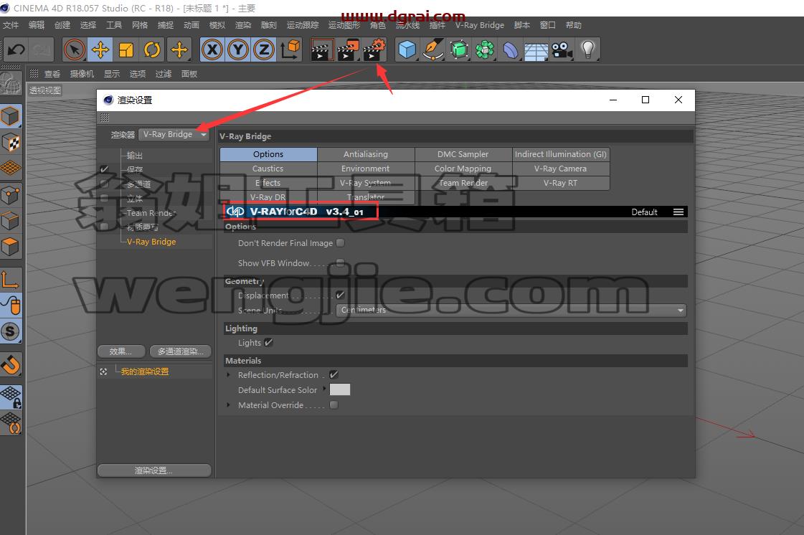The image size is (804, 535).
Task: Switch to the Environment tab
Action: [366, 169]
